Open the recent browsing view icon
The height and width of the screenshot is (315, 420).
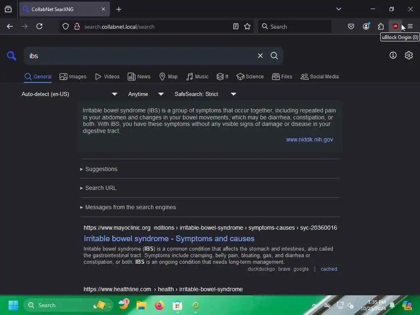pyautogui.click(x=8, y=9)
